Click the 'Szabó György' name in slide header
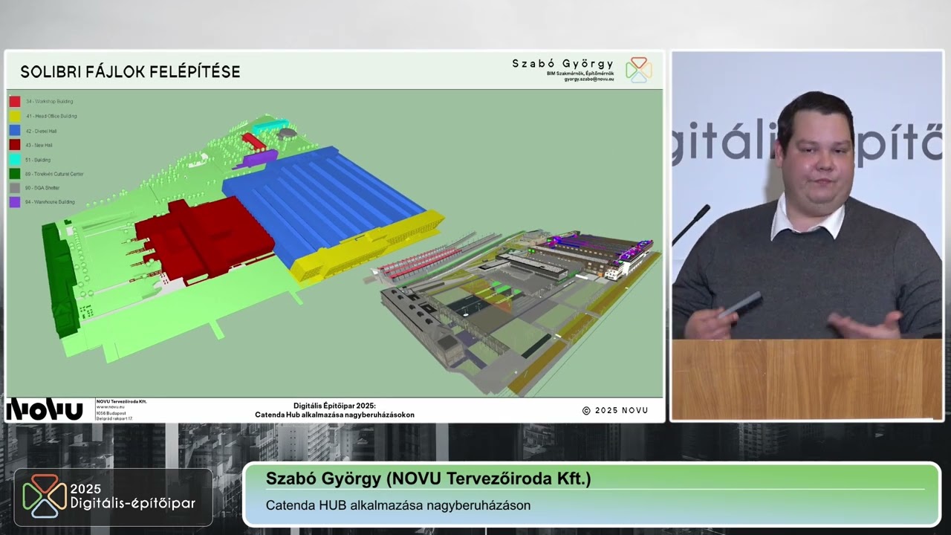The width and height of the screenshot is (951, 535). click(563, 64)
